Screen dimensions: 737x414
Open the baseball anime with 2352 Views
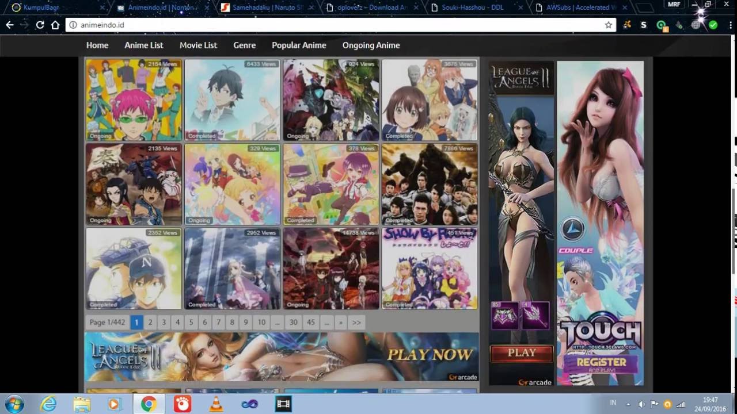pyautogui.click(x=134, y=269)
